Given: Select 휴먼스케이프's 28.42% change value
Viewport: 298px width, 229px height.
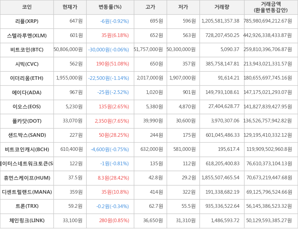Looking at the screenshot, I should tap(109, 178).
